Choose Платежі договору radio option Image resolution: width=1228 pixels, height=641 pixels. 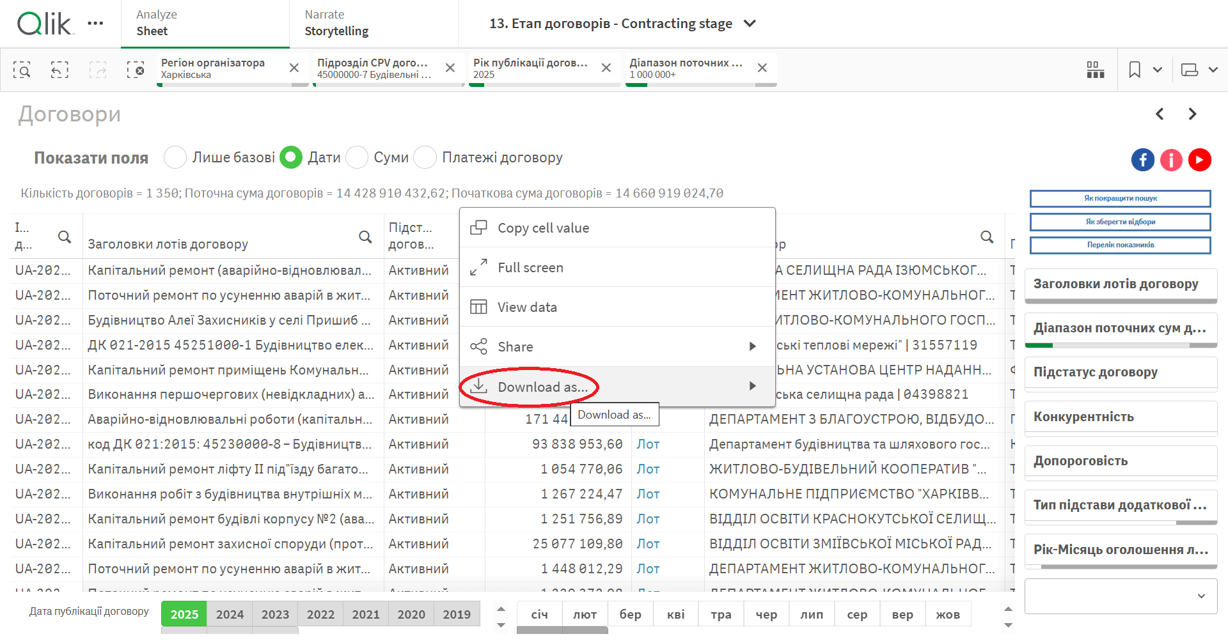pos(425,157)
